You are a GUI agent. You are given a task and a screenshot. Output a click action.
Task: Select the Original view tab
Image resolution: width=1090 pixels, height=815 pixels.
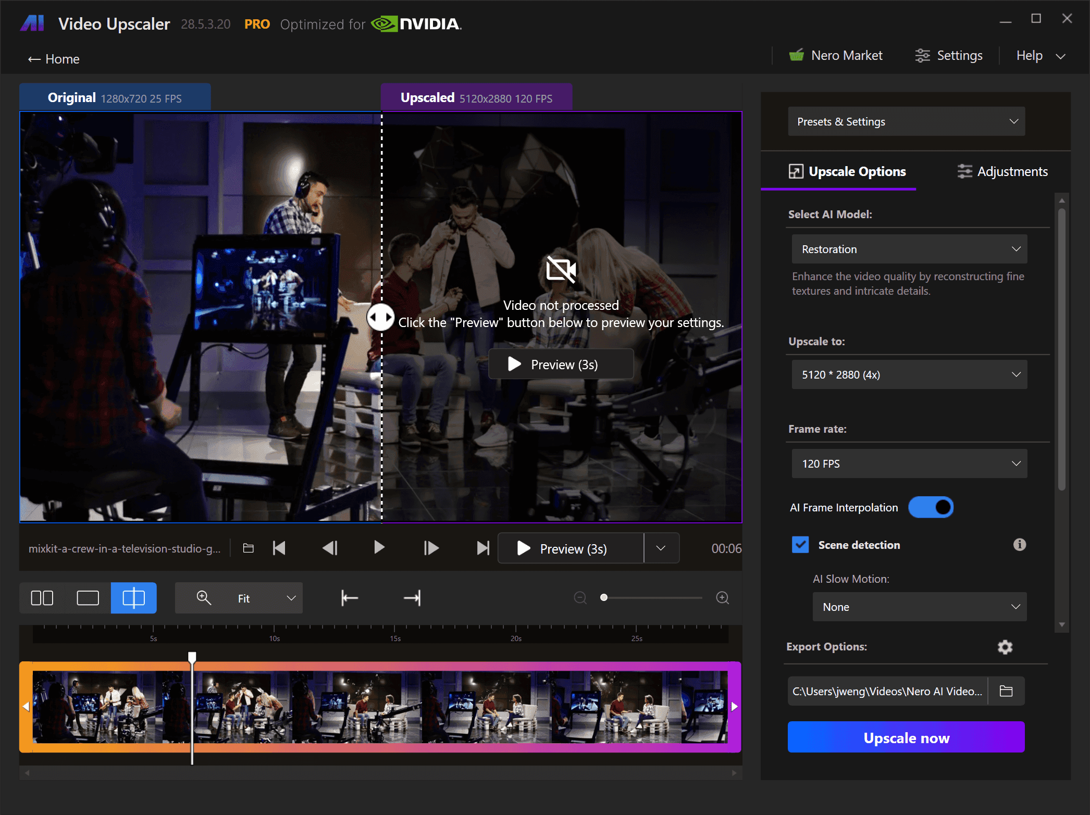[x=115, y=97]
